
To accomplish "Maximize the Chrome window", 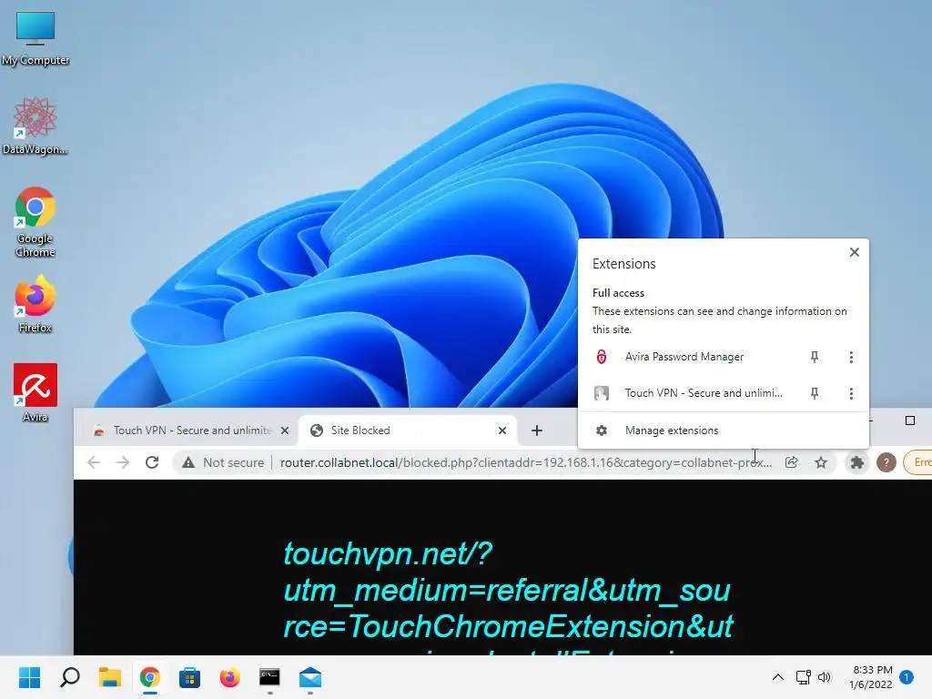I will 910,420.
